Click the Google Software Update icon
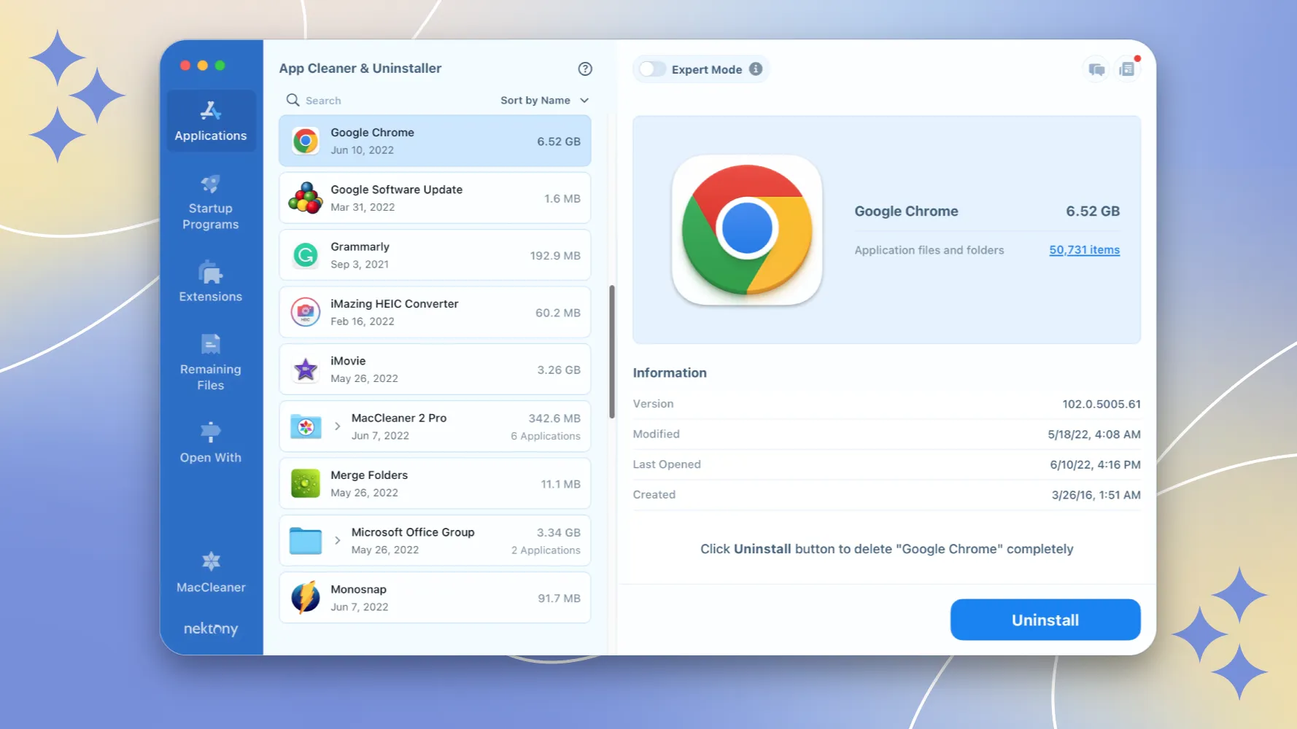 306,198
